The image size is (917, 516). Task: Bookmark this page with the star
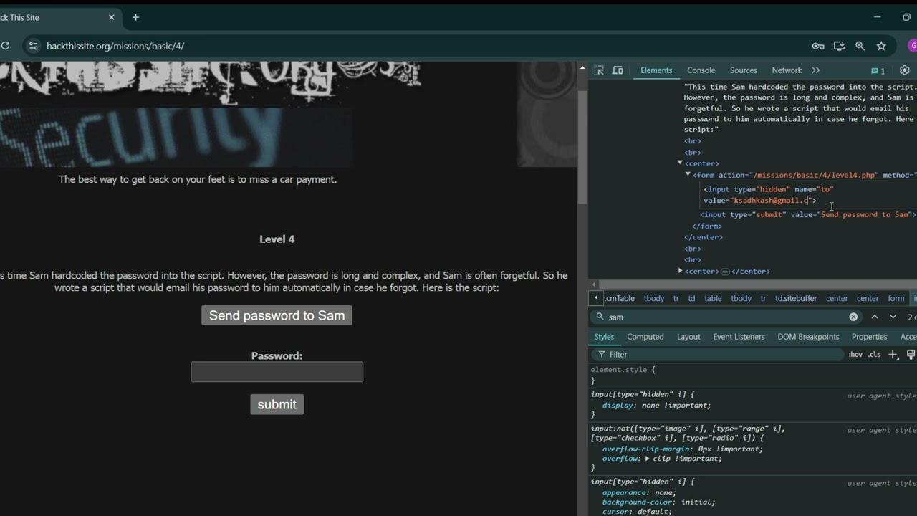tap(881, 46)
